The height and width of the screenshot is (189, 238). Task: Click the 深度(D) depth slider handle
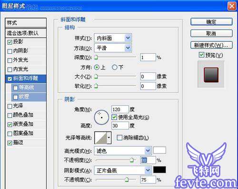[x=96, y=57]
